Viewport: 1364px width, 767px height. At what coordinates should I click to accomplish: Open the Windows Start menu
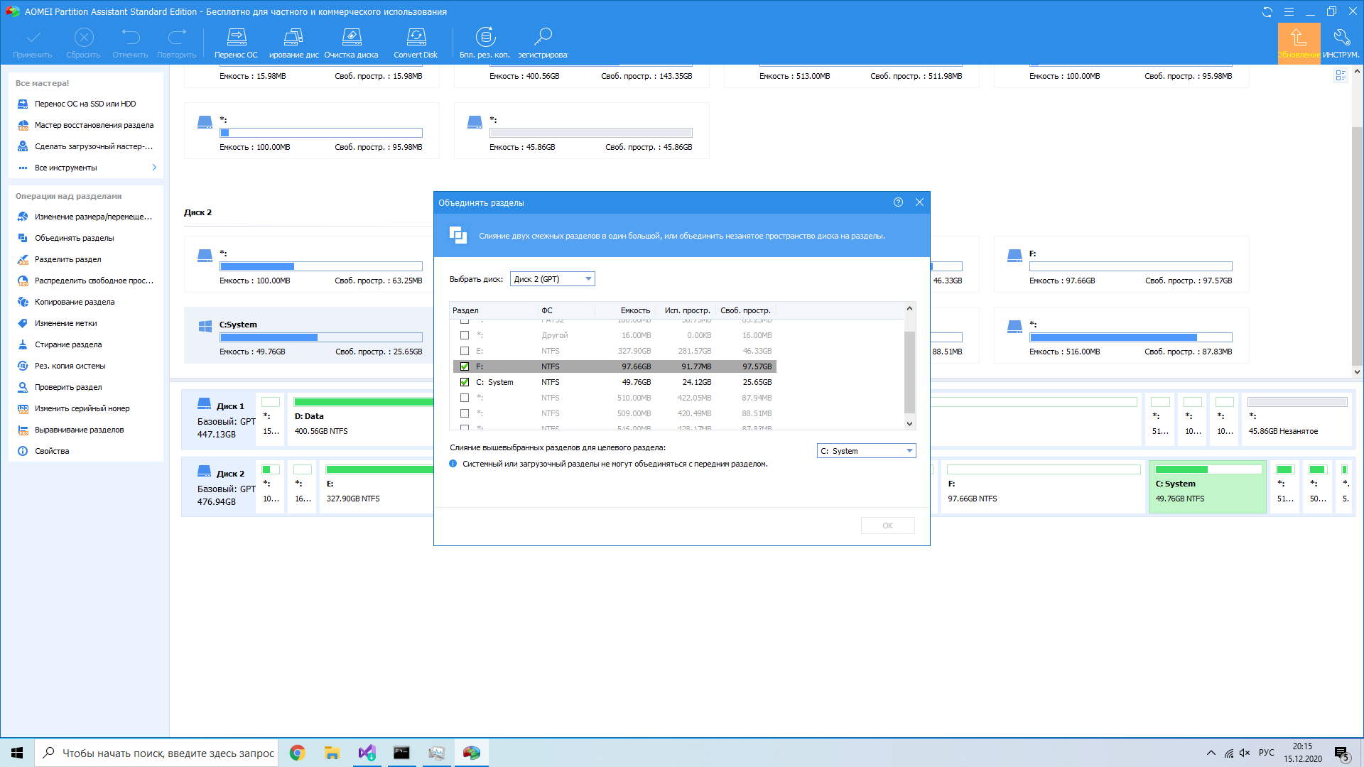tap(17, 753)
